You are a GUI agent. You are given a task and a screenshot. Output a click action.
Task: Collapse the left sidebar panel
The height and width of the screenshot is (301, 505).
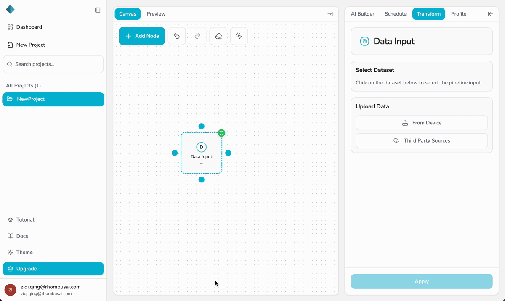98,10
